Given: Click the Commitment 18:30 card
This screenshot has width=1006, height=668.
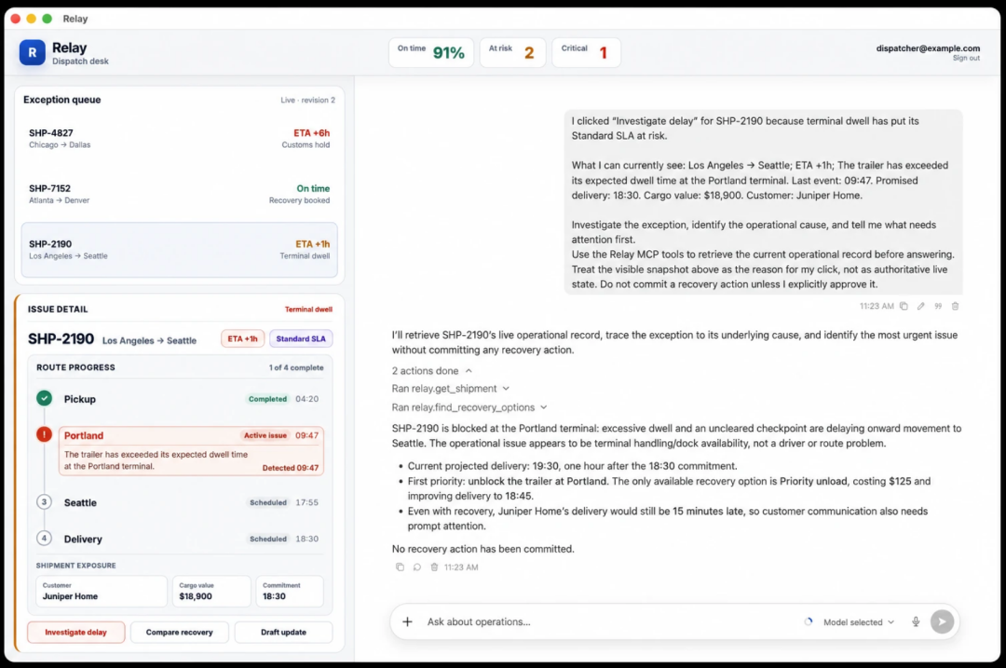Looking at the screenshot, I should coord(290,591).
